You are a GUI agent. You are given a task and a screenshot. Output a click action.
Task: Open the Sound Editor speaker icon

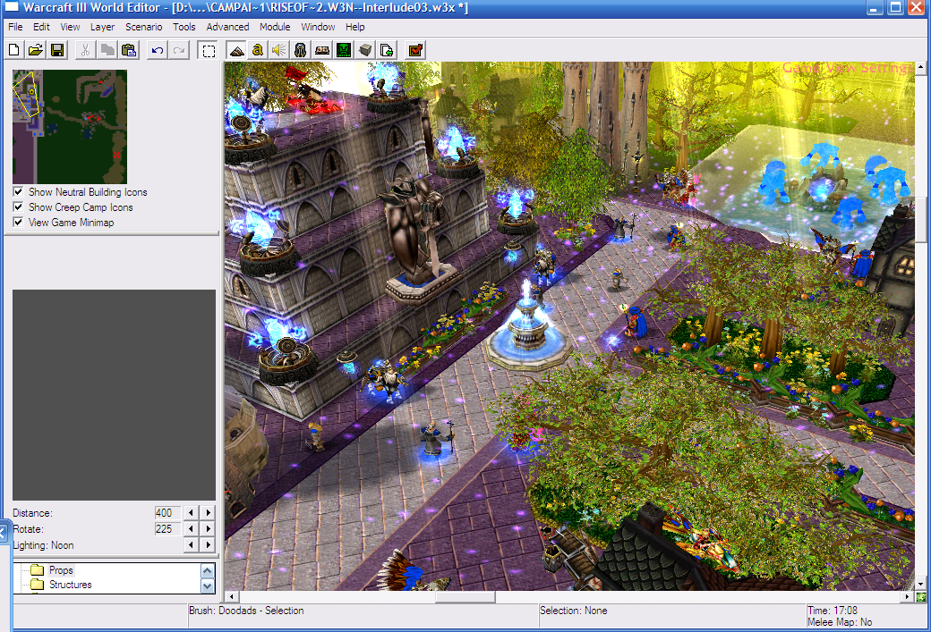coord(279,50)
